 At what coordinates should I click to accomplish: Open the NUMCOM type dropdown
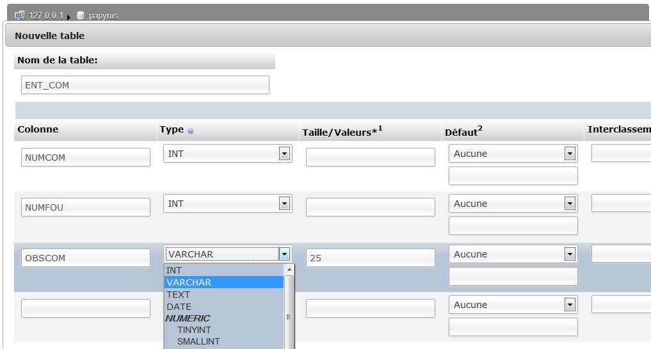click(285, 154)
